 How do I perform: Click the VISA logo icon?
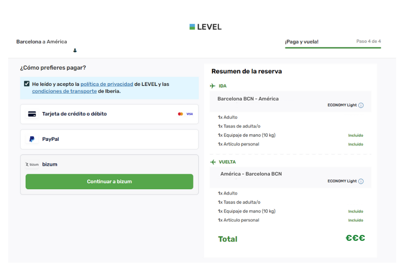click(190, 114)
